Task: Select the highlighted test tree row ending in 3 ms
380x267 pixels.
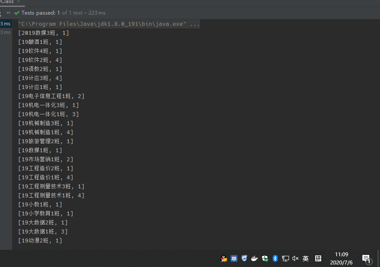Action: click(6, 24)
